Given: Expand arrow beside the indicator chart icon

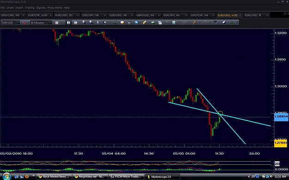Looking at the screenshot, I should (179, 23).
